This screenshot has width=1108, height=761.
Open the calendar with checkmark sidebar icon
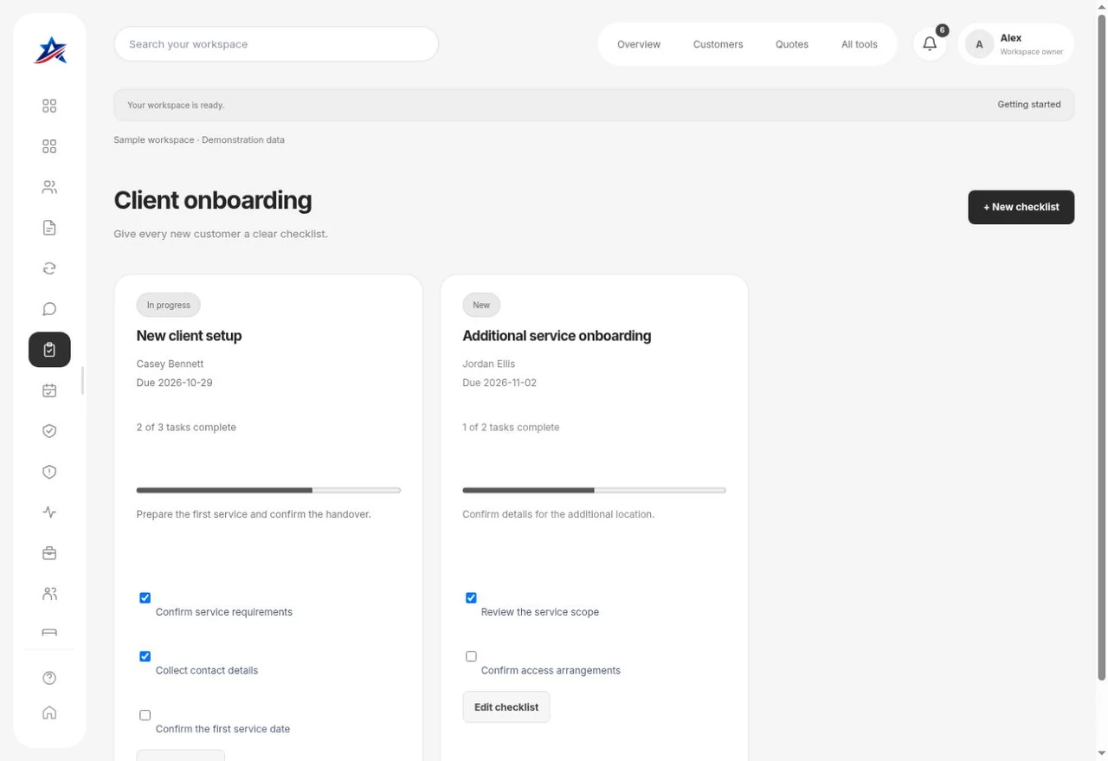(49, 390)
